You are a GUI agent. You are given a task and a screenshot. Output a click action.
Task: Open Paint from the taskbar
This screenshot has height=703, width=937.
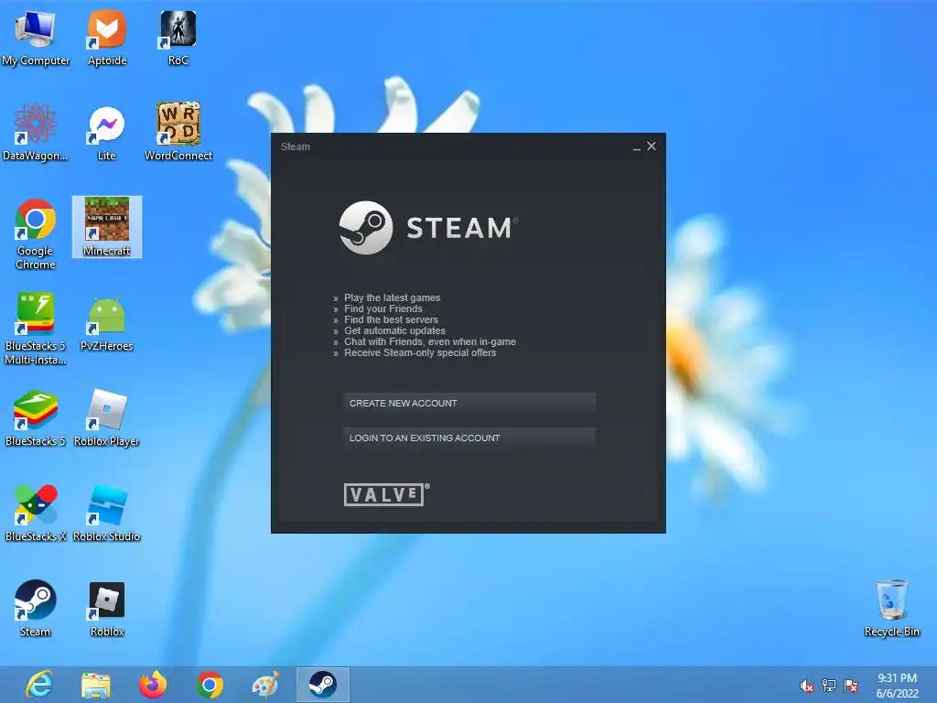[265, 685]
